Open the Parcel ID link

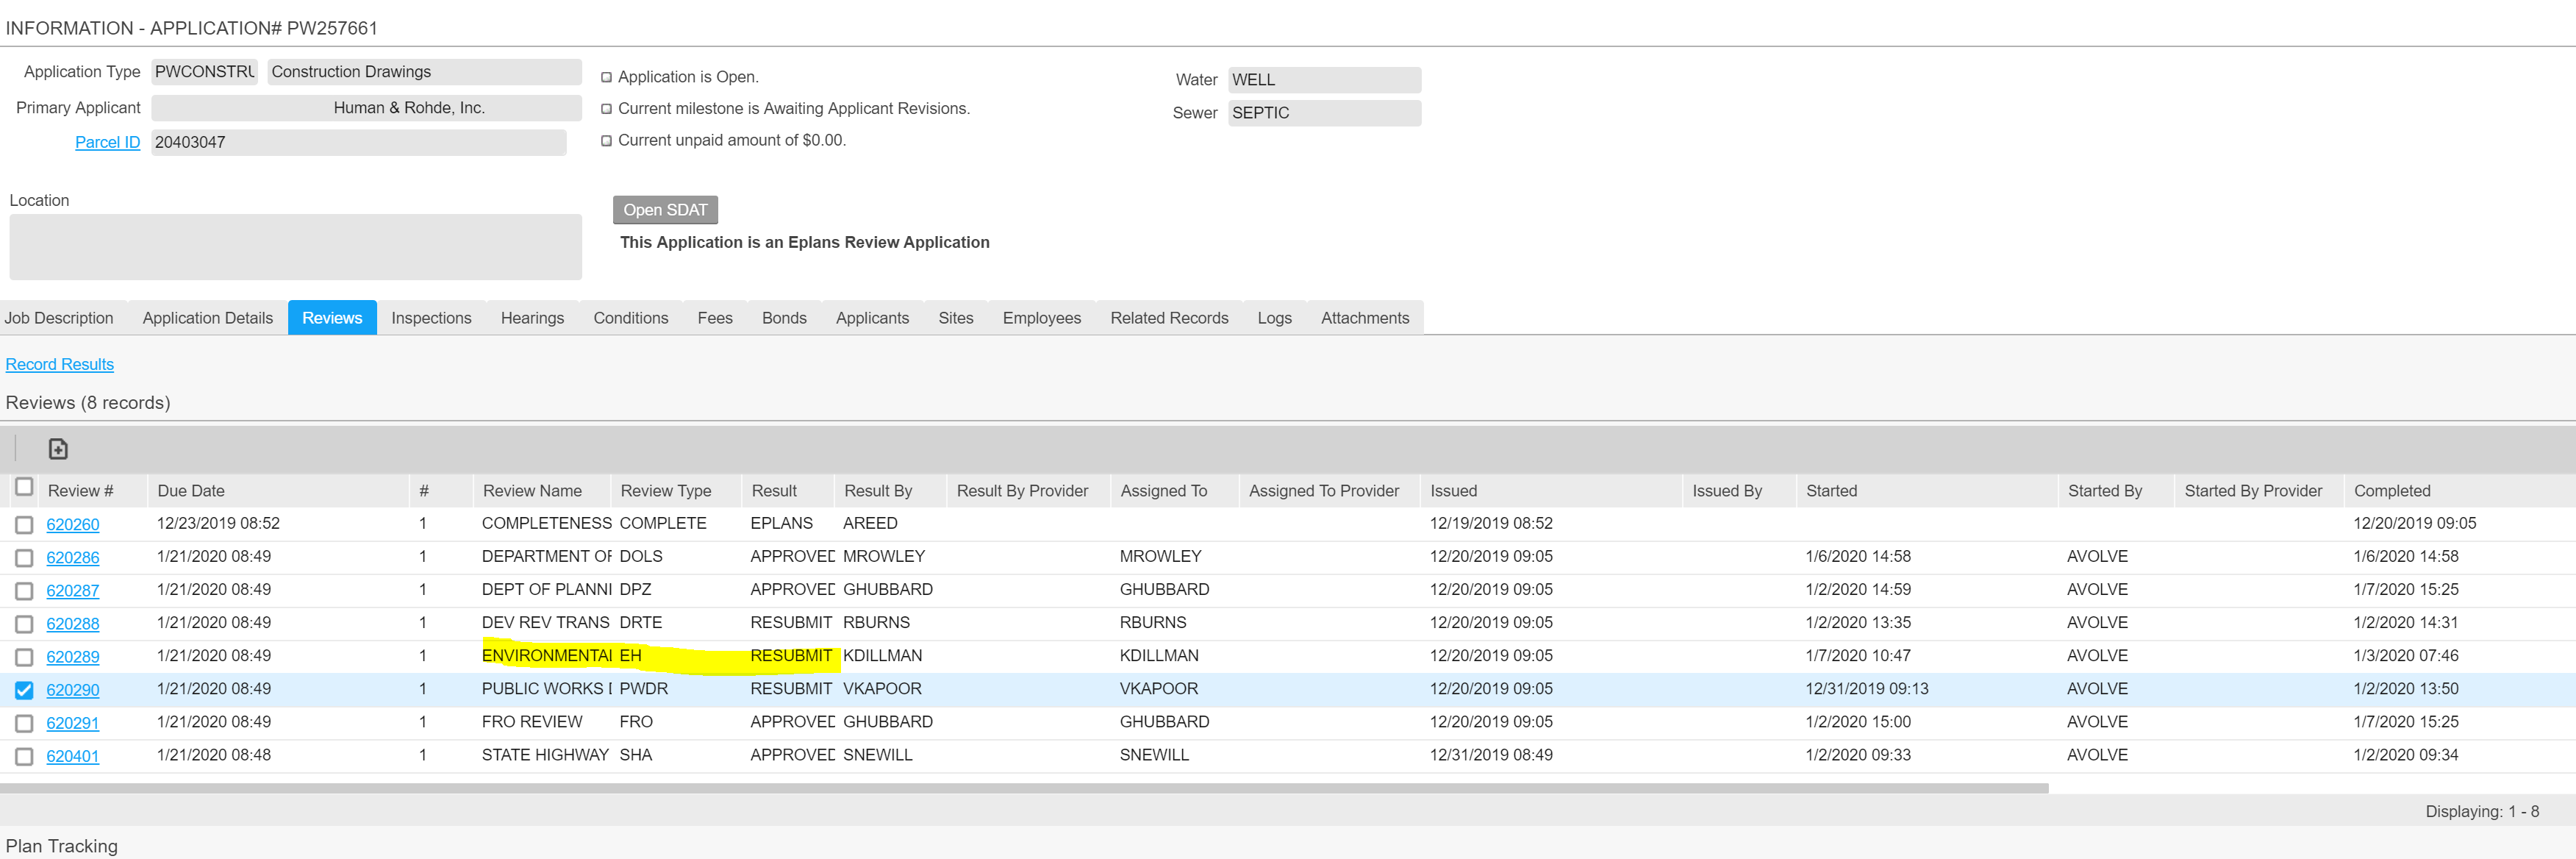tap(107, 142)
